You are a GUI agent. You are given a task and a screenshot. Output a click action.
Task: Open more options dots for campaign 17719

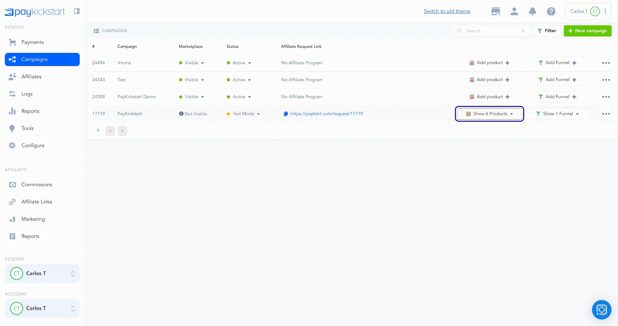[606, 114]
